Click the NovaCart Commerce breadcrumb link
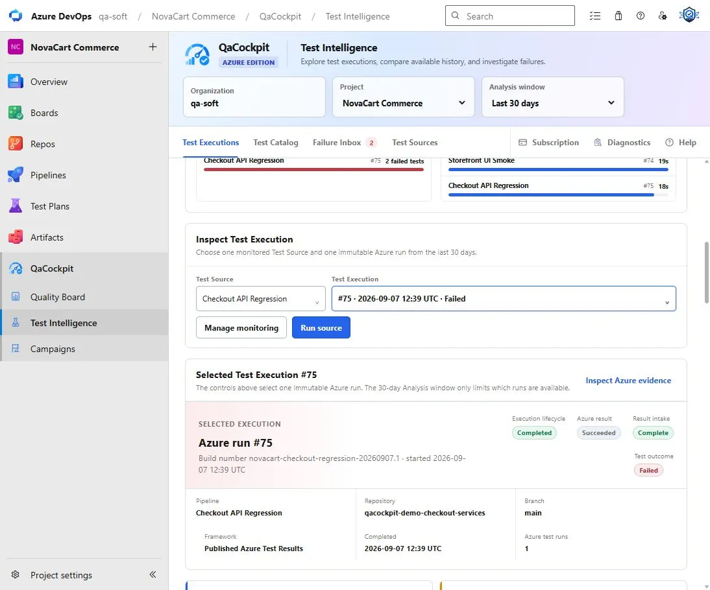 tap(193, 16)
